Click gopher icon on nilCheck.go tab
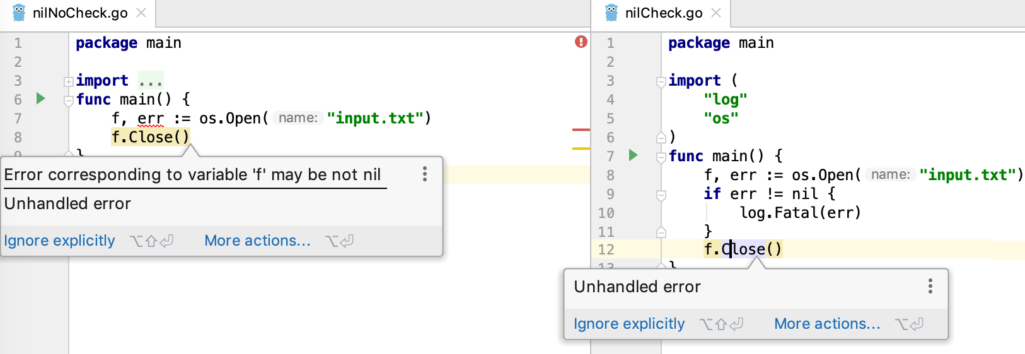Screen dimensions: 1025x354 pos(611,13)
